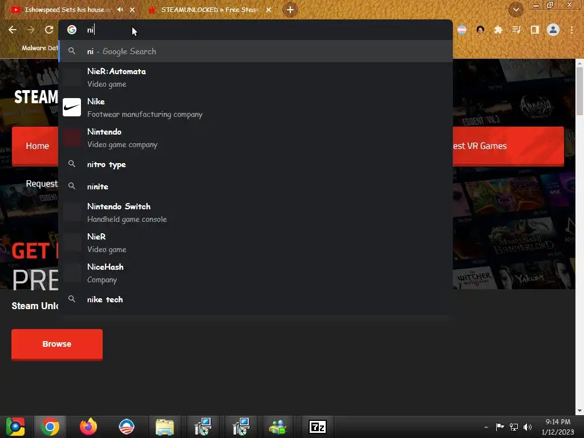Select 'ni - Google Search' suggestion
Viewport: 584px width, 438px height.
pos(255,51)
